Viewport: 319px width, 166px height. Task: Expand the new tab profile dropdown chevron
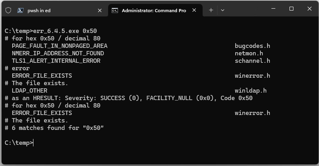coord(223,10)
